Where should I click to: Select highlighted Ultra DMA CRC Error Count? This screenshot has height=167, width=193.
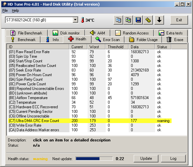point(90,121)
